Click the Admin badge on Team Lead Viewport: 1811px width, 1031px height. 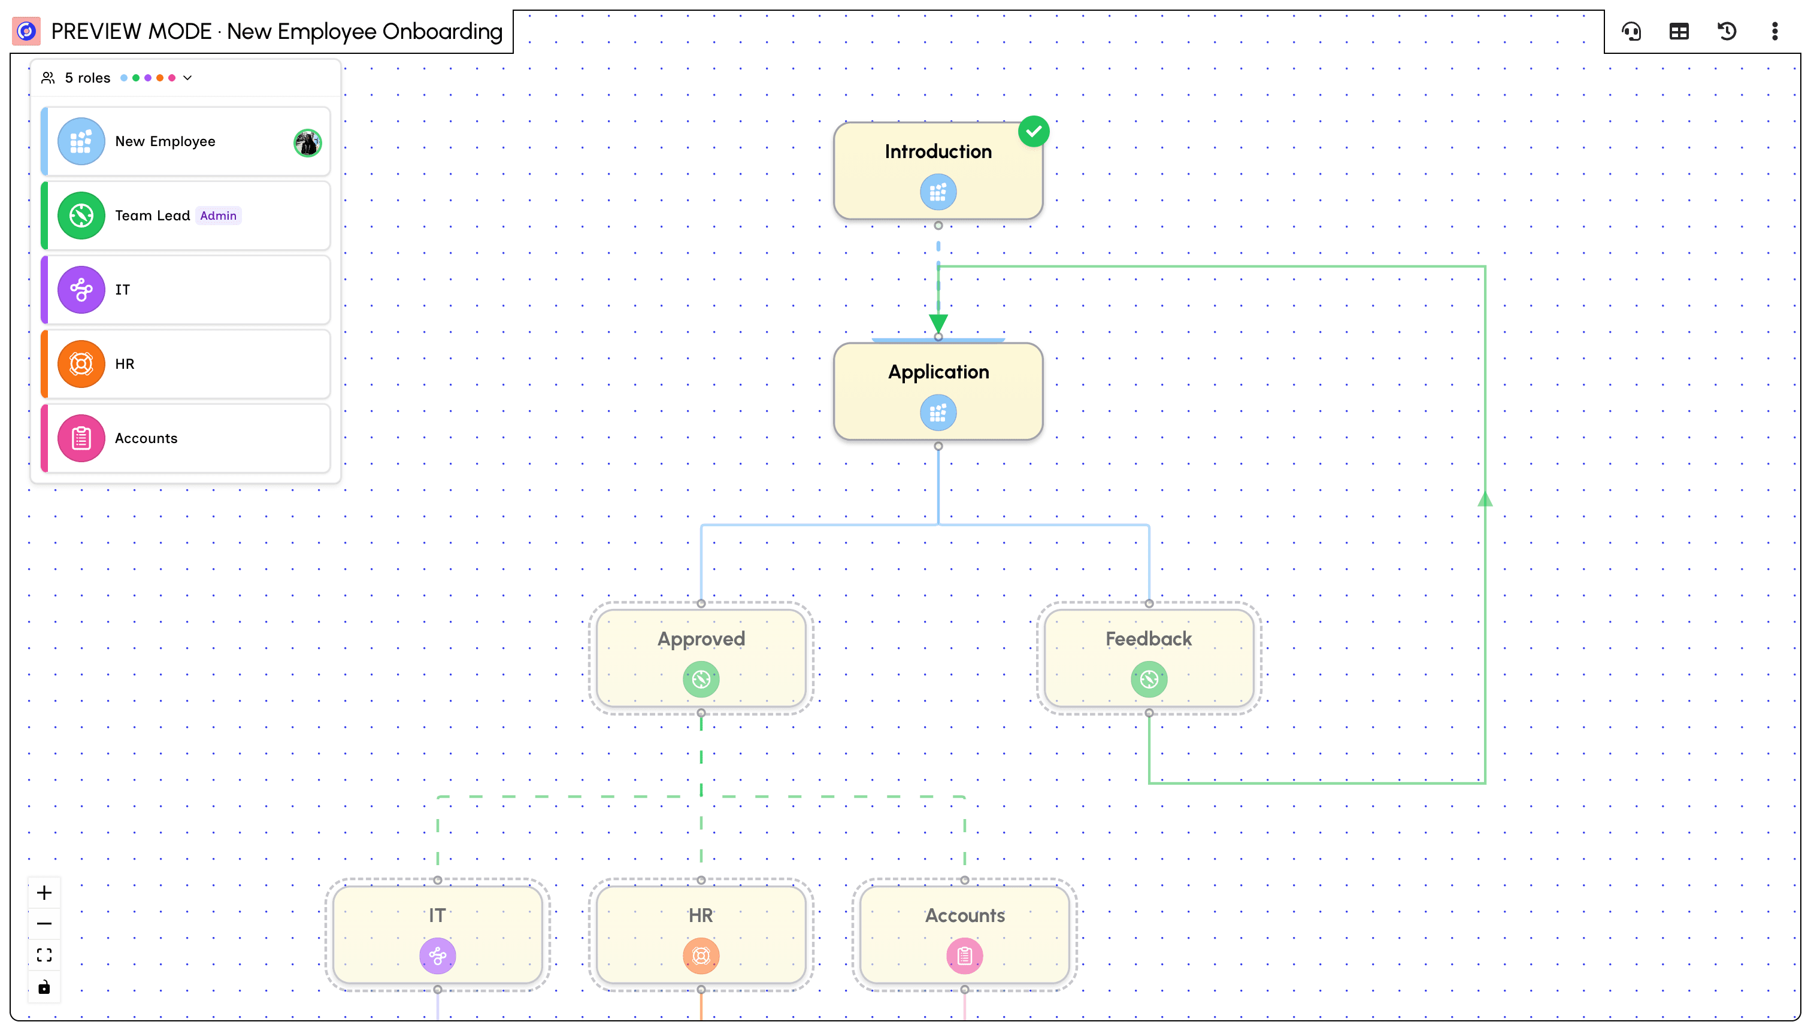[218, 216]
